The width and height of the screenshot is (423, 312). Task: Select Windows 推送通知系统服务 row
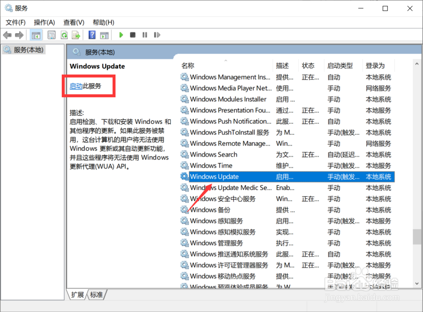tap(287, 254)
